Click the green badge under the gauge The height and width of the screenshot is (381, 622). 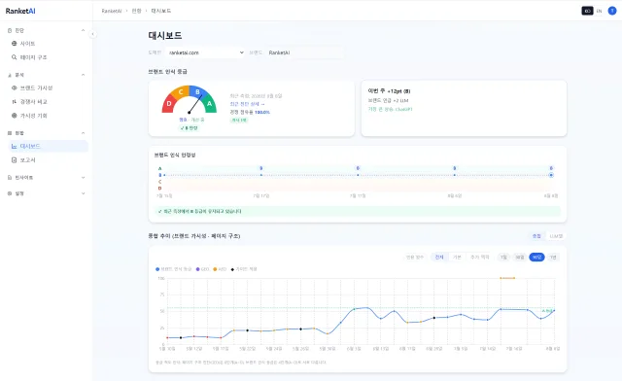pos(189,127)
